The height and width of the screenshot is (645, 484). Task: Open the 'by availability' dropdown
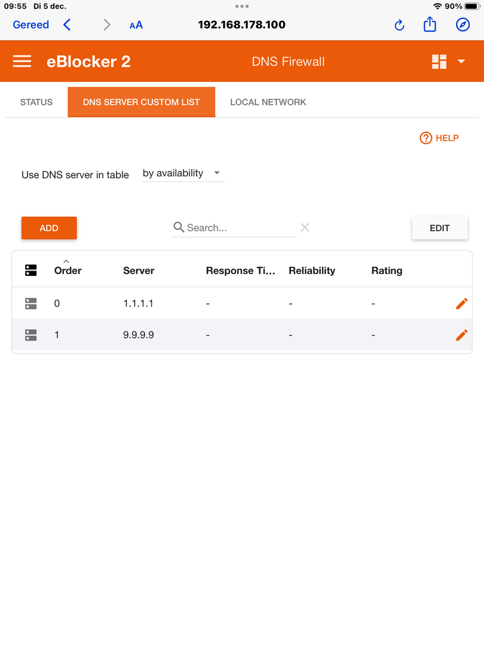click(183, 173)
